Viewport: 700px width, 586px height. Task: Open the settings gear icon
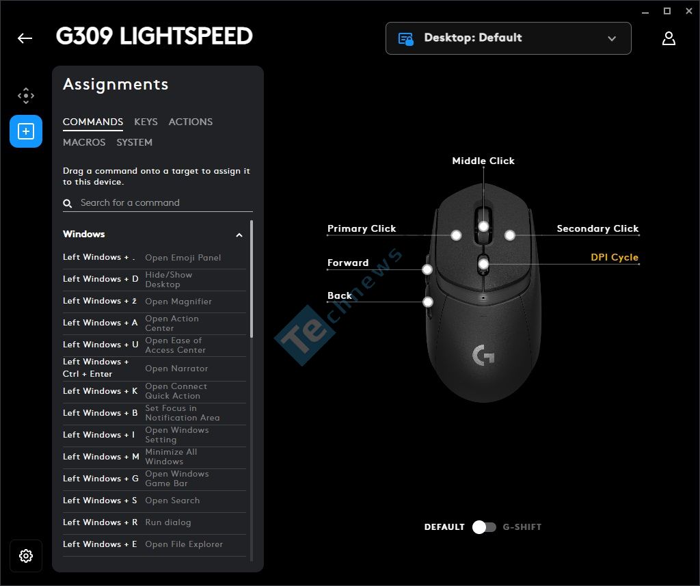click(x=26, y=556)
